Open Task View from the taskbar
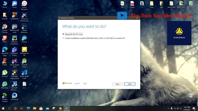This screenshot has width=198, height=111. 22,108
